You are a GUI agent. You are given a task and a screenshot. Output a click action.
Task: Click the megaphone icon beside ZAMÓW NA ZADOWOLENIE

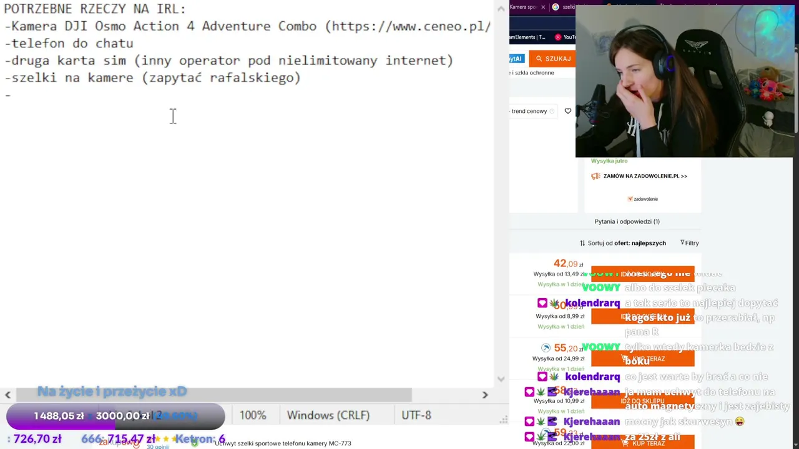[x=596, y=176]
